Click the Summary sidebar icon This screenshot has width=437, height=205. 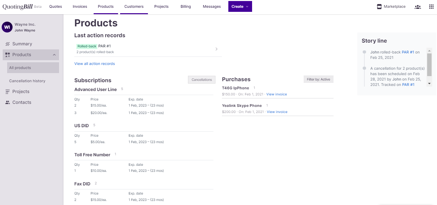click(x=7, y=44)
